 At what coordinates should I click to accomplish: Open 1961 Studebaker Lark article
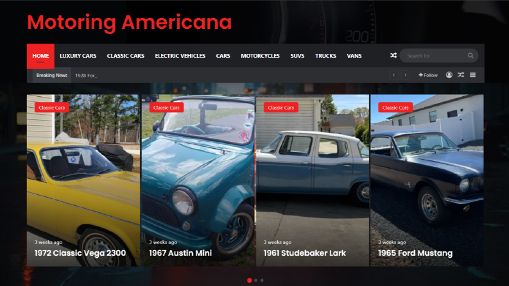tap(304, 253)
